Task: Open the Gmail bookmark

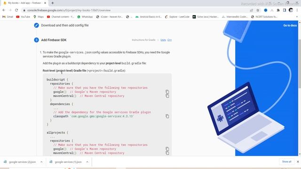Action: pos(8,17)
